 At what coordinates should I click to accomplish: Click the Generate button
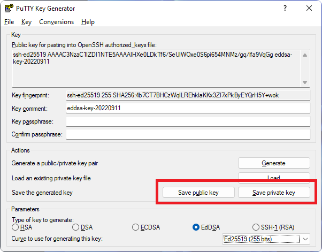pos(274,163)
